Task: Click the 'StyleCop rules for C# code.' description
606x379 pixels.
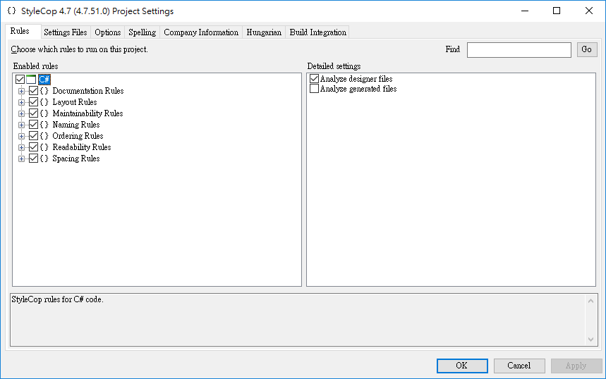Action: tap(58, 299)
